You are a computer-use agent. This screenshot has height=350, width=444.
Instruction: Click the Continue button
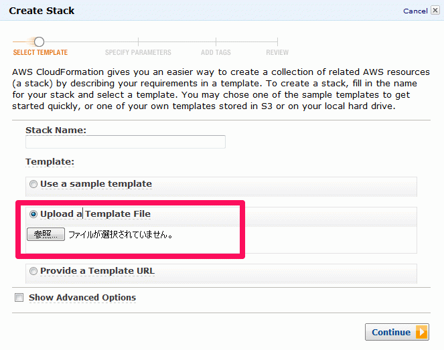coord(397,332)
